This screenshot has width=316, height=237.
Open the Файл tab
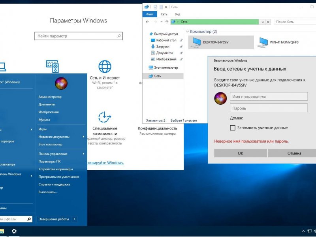(150, 14)
